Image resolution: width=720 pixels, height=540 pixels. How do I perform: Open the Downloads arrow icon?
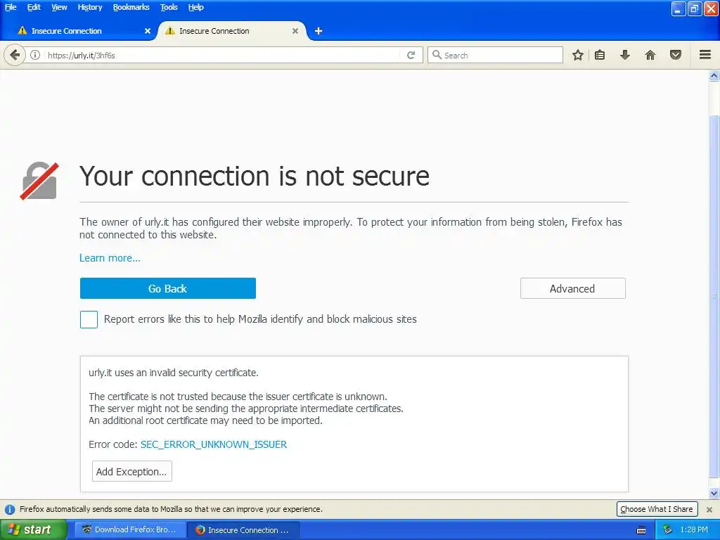tap(625, 55)
